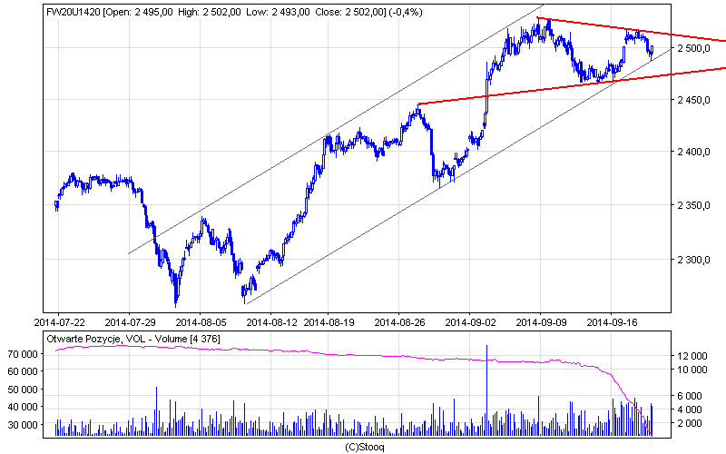Screen dimensions: 726x454
Task: Click the (-0,4%) change label
Action: coord(406,13)
